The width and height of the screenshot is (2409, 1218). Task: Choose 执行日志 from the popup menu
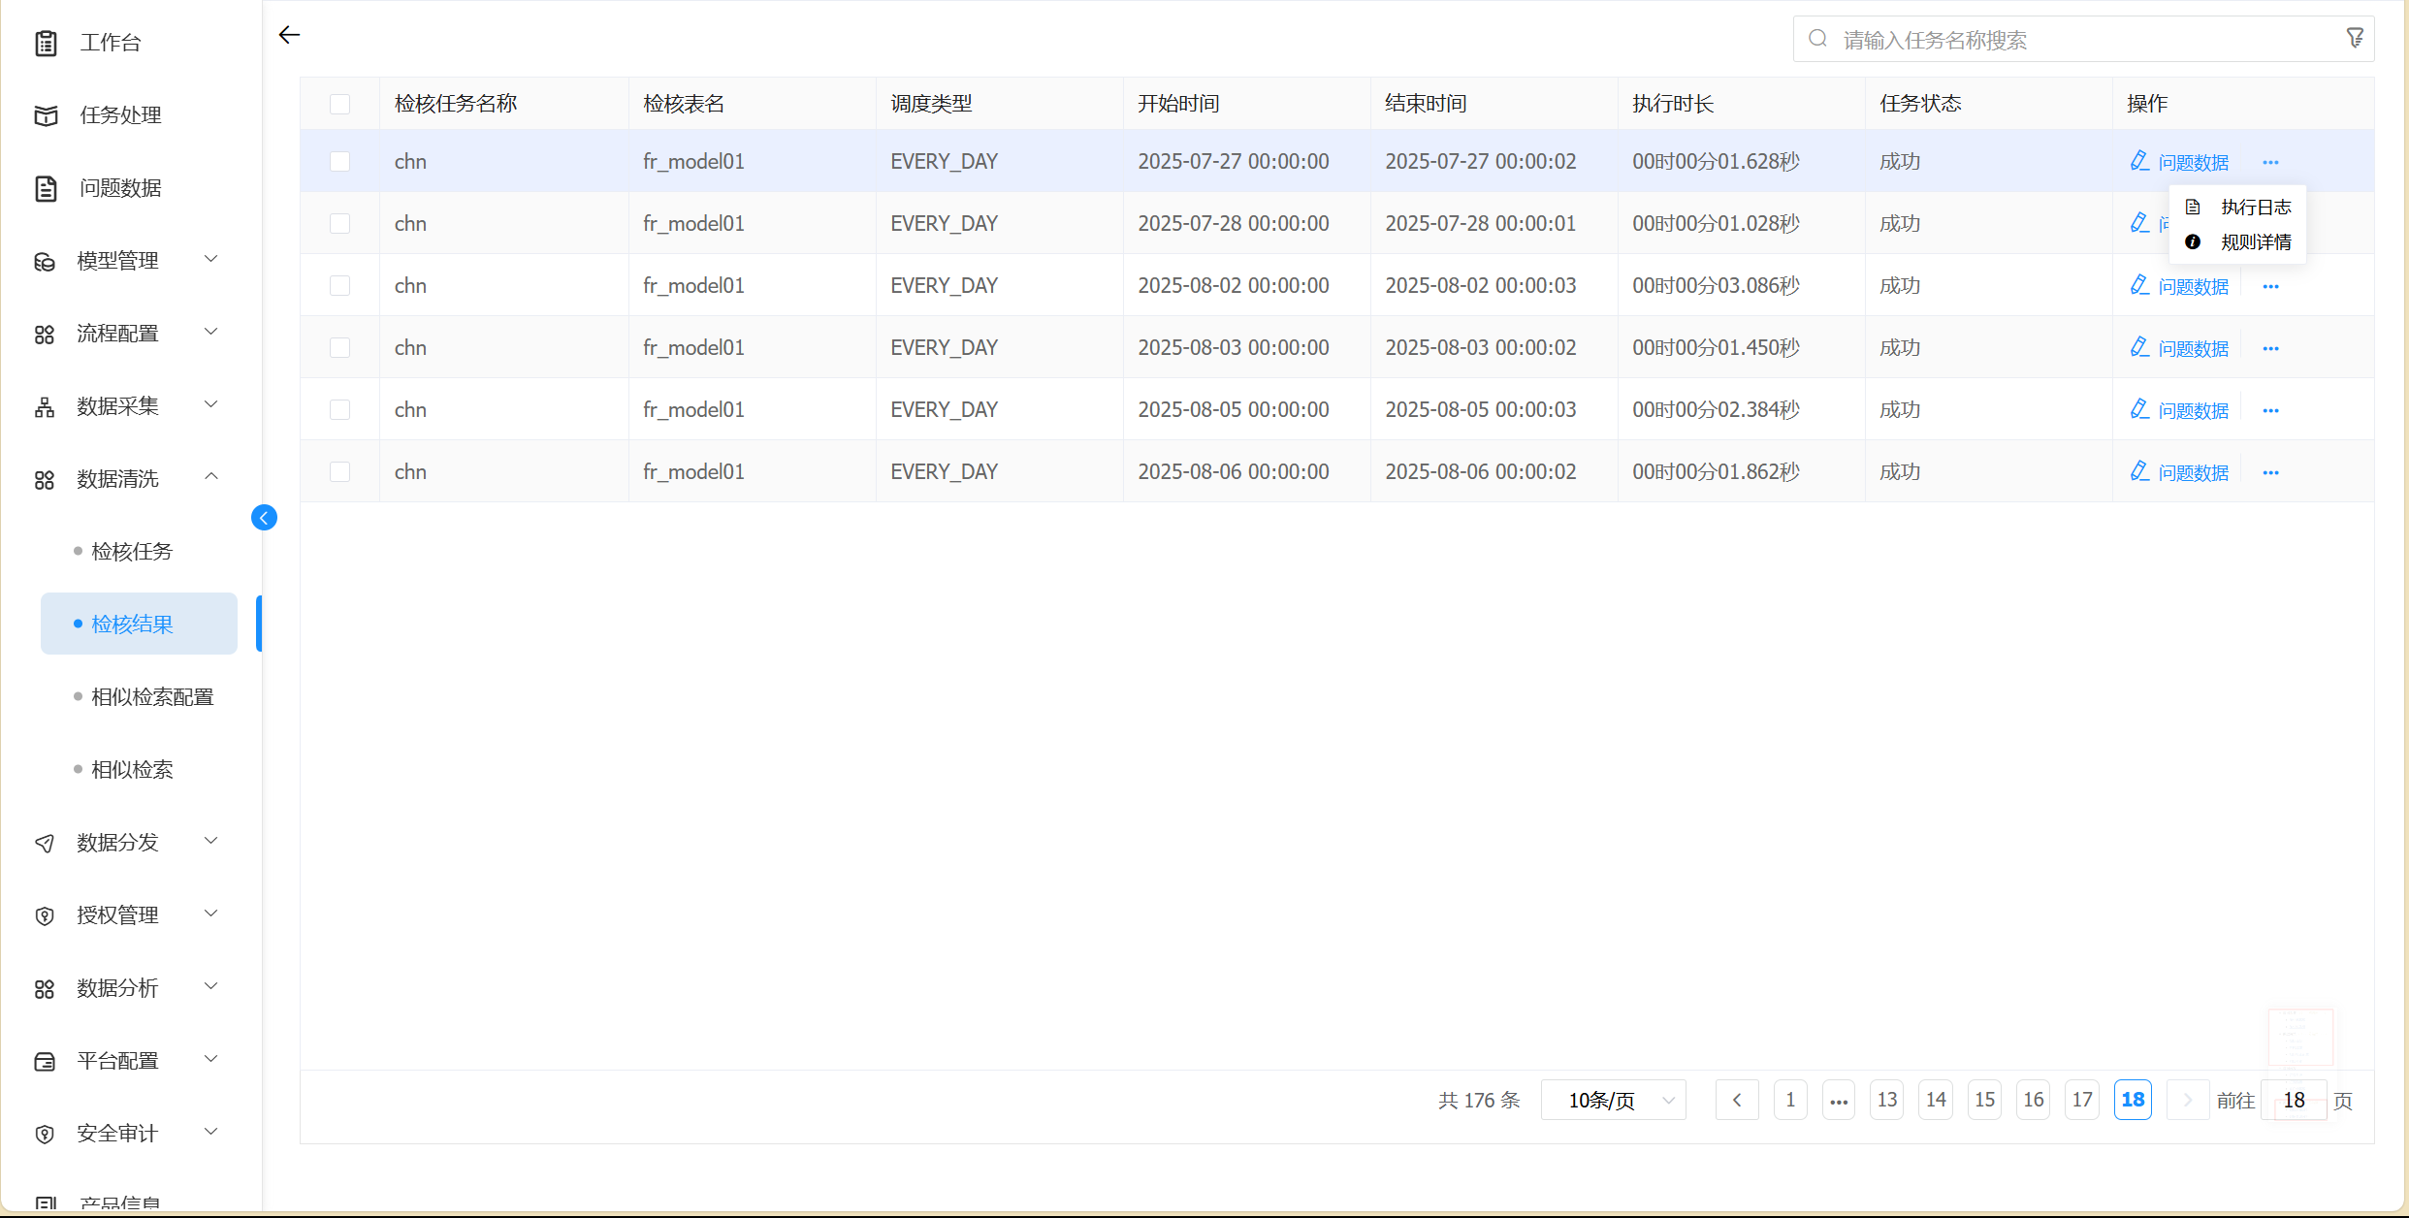coord(2255,207)
